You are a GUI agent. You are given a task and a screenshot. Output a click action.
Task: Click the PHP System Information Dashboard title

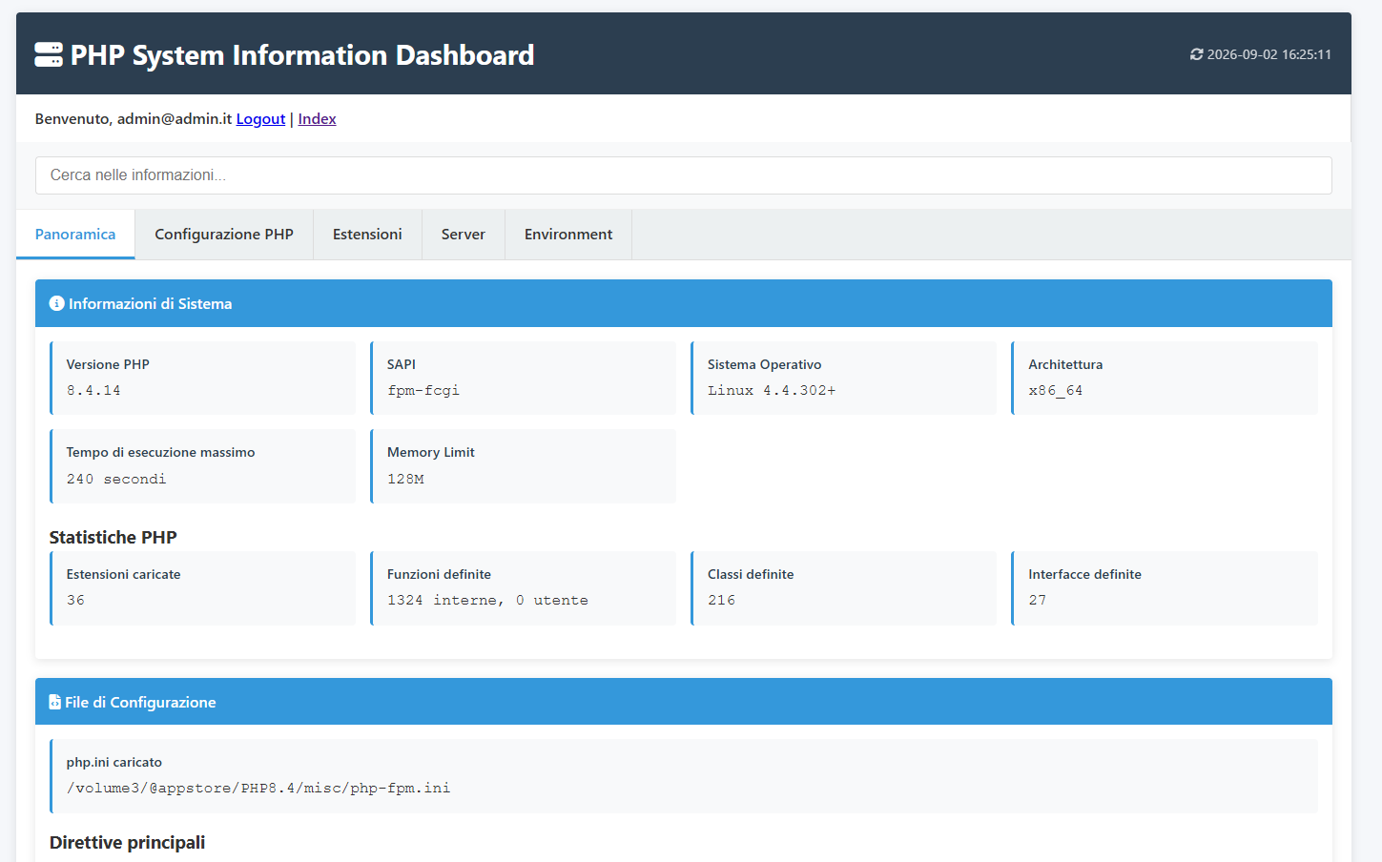302,55
